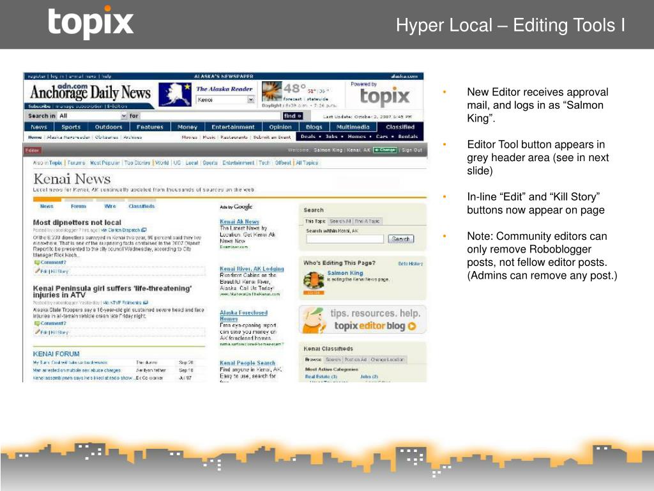Select Post an Ad tab in Classifieds

(x=355, y=359)
